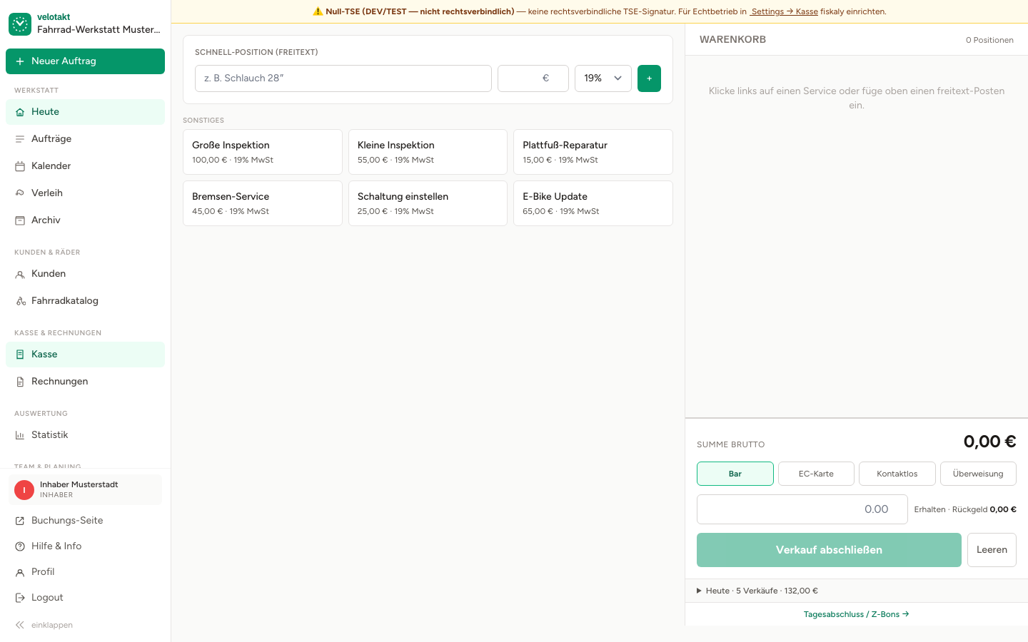Add free-text position with green plus button
This screenshot has height=642, width=1028.
649,78
